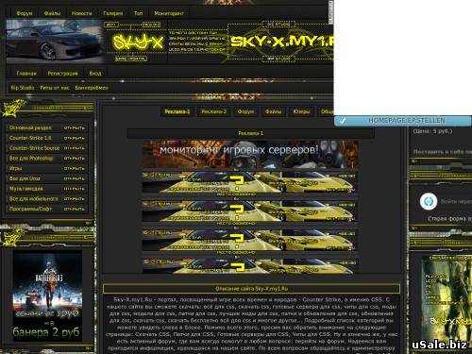Click the first yellow car ad banner
472x354 pixels.
[250, 182]
